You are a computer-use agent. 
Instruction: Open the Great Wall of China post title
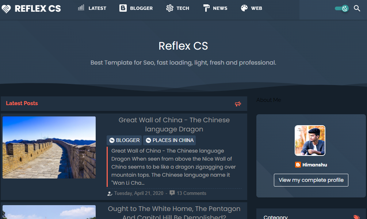tap(174, 124)
